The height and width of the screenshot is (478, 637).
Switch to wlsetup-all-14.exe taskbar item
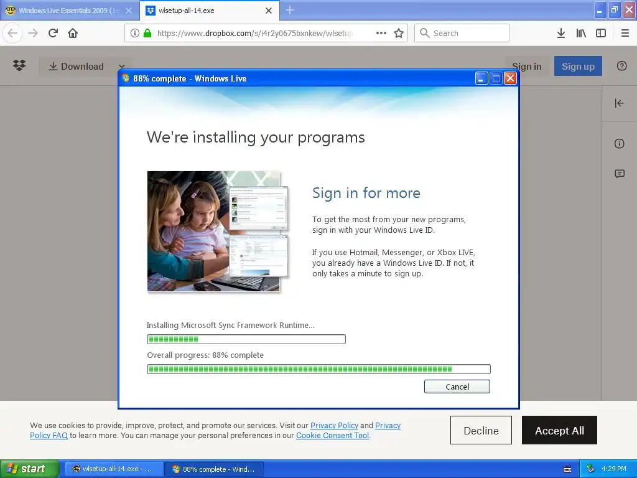[114, 469]
